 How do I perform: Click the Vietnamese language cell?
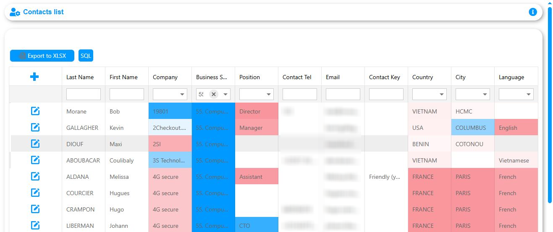(516, 160)
